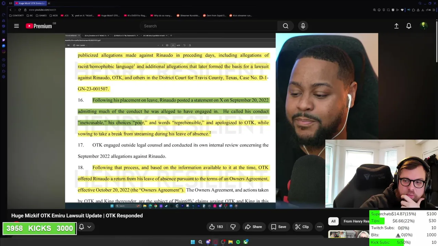Open a new browser tab with plus

click(49, 3)
